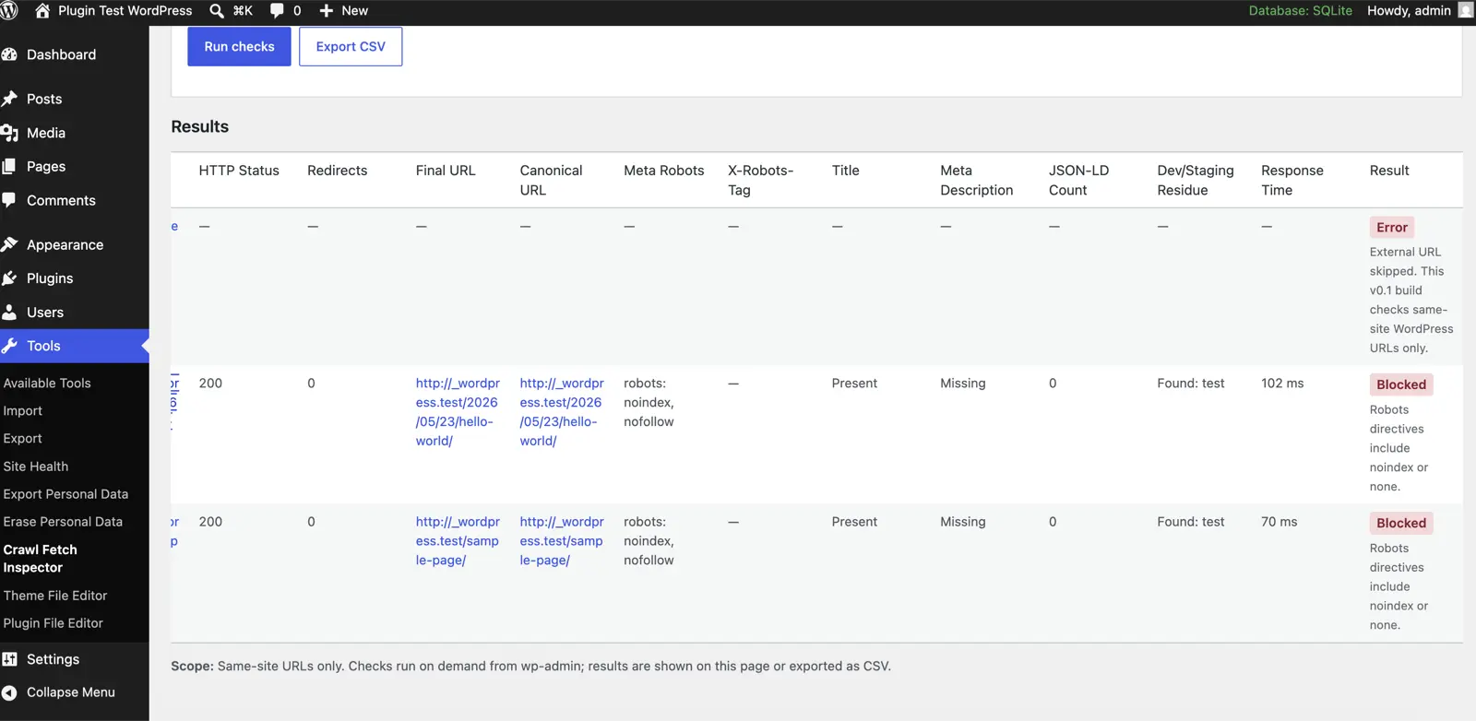This screenshot has height=721, width=1476.
Task: Click the New link in admin bar
Action: (355, 11)
